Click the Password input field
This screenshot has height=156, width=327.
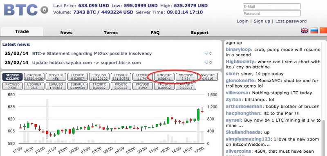pos(271,13)
